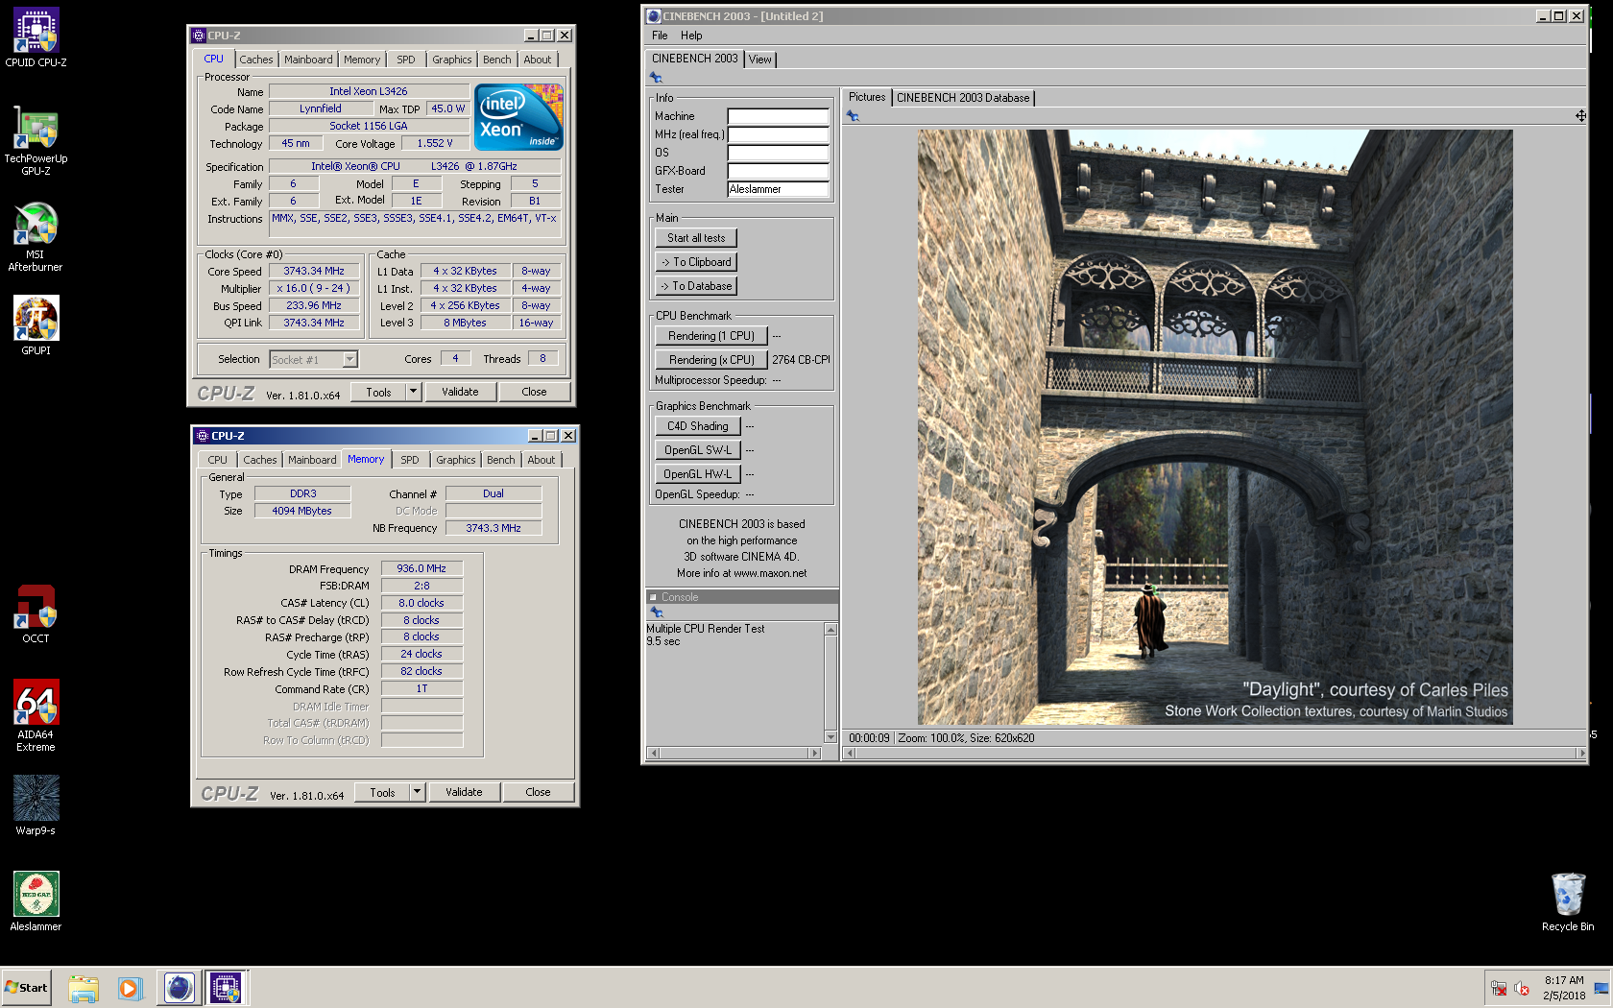Click the Intel Xeon inside logo

[x=519, y=116]
